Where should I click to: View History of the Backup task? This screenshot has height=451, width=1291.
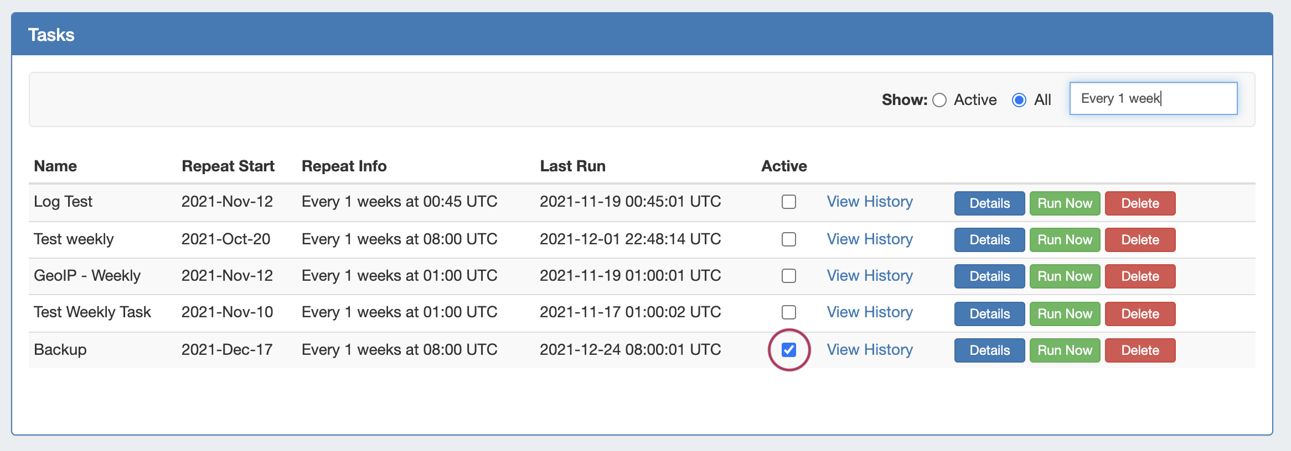point(869,350)
